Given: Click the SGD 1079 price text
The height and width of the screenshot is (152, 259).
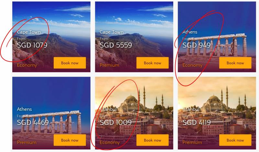Looking at the screenshot, I should coord(32,45).
